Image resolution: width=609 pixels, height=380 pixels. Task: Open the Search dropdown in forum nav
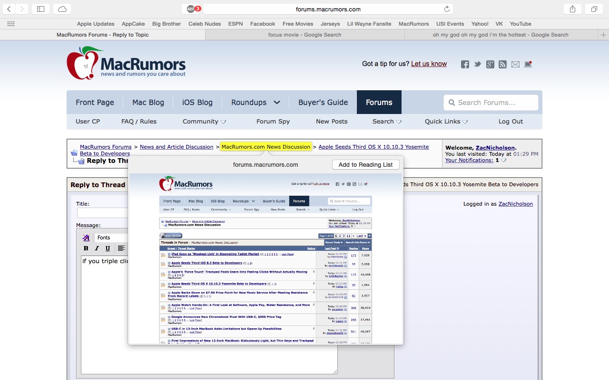387,122
